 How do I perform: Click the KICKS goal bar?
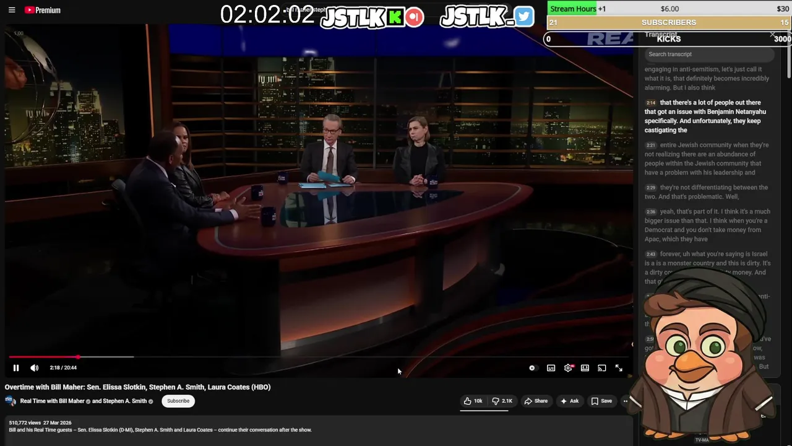tap(668, 38)
